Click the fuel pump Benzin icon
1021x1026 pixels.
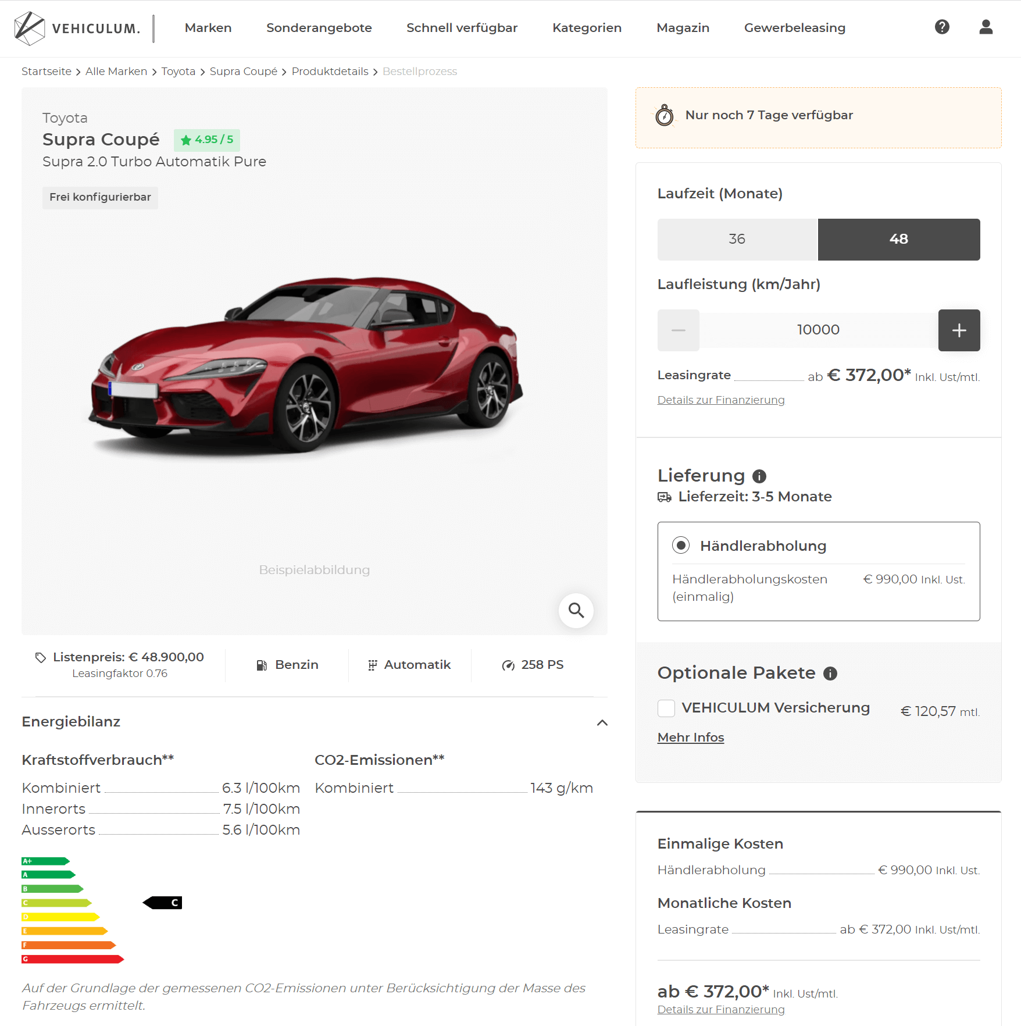pyautogui.click(x=262, y=665)
